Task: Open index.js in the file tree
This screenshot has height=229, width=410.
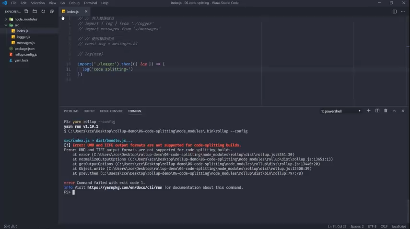Action: (x=22, y=31)
